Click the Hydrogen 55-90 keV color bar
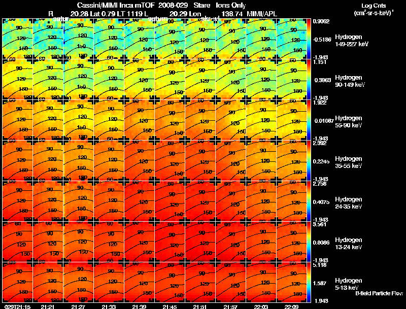The width and height of the screenshot is (406, 309). tap(309, 120)
